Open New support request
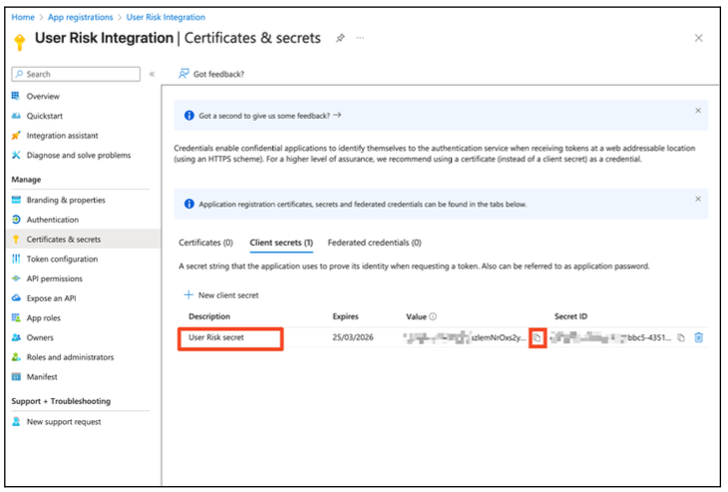The width and height of the screenshot is (728, 492). pos(64,422)
